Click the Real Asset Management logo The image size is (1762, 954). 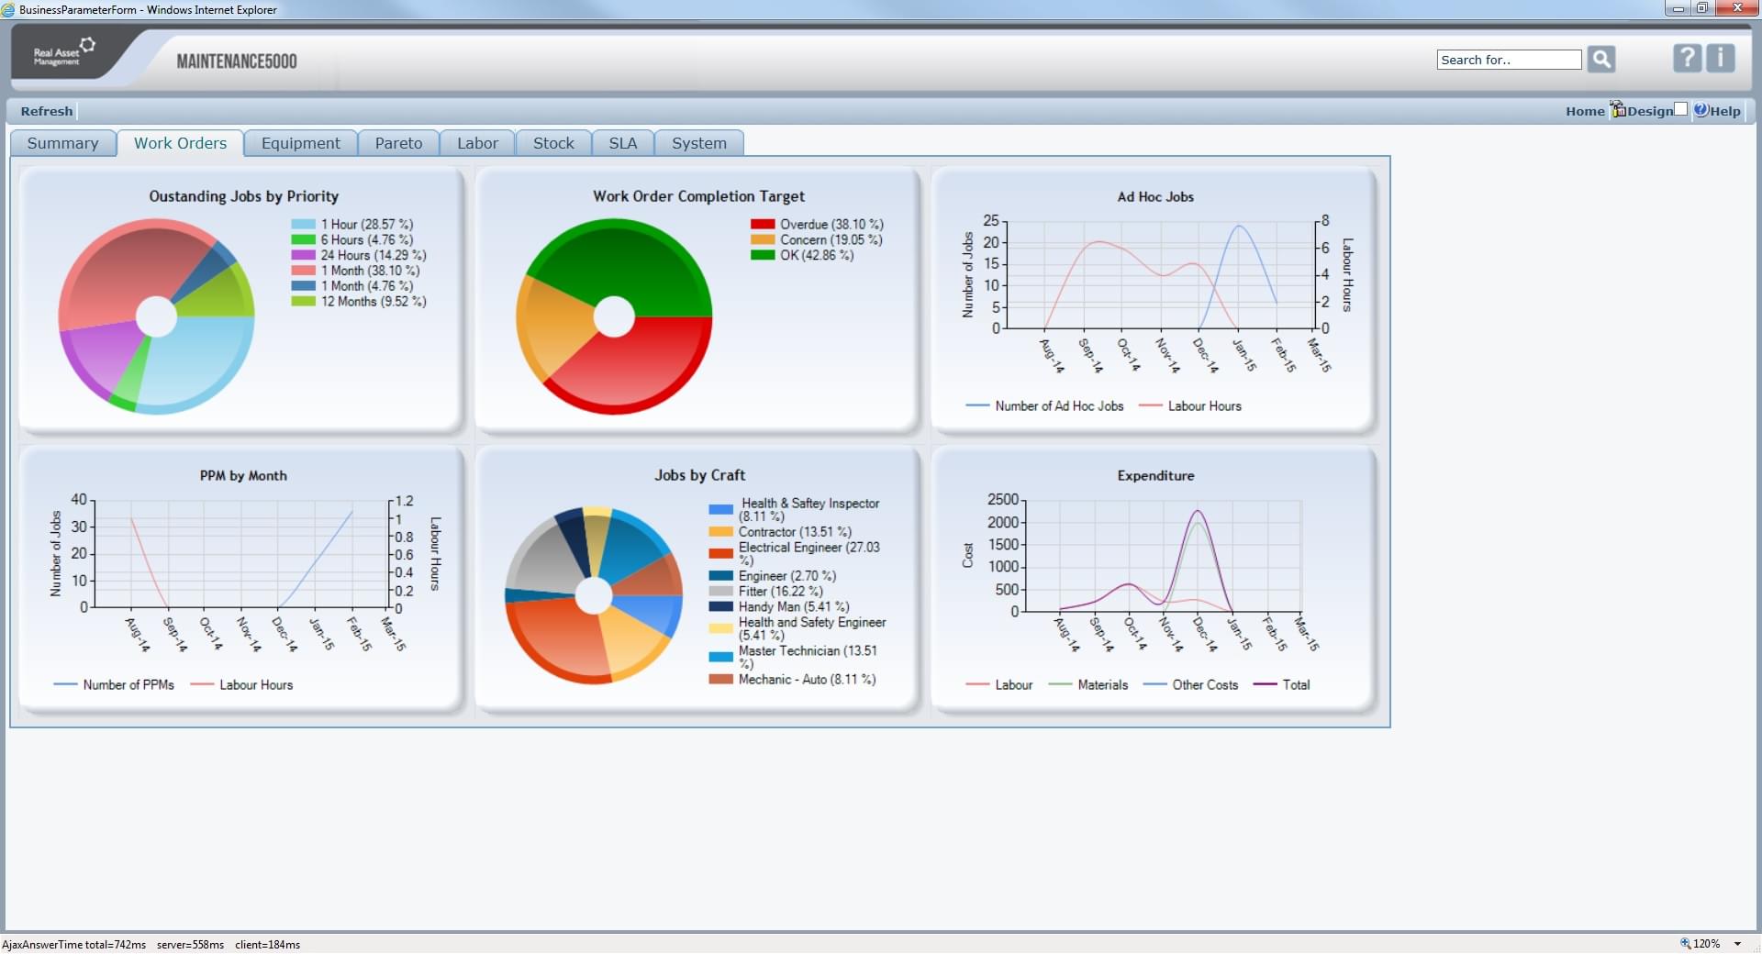[62, 53]
